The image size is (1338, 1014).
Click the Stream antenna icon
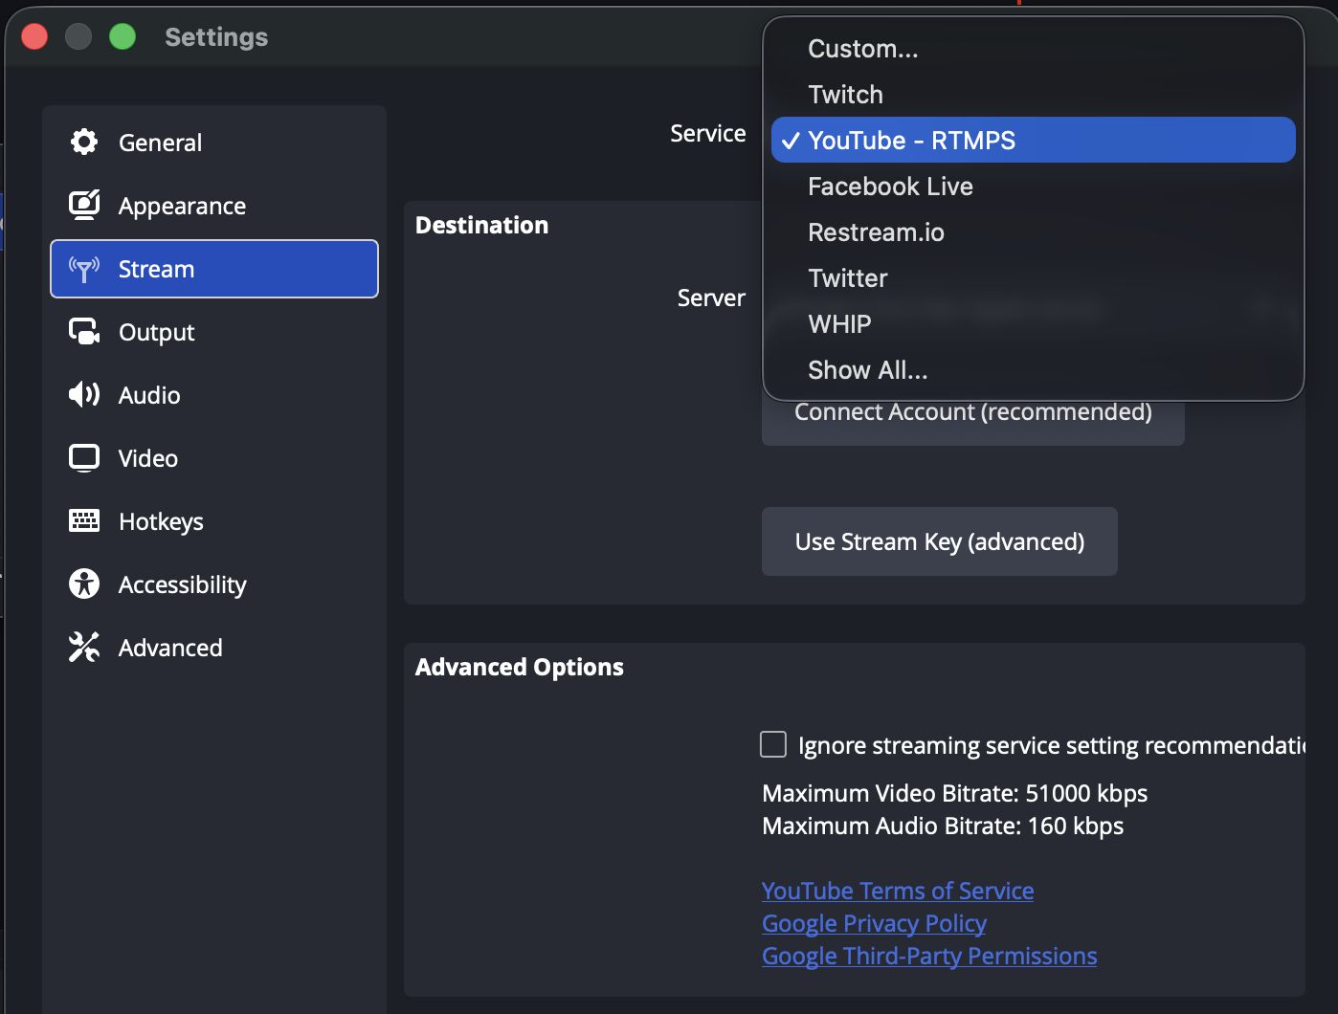[84, 269]
